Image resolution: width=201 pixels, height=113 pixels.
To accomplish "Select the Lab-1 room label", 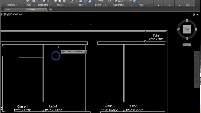I will [53, 106].
